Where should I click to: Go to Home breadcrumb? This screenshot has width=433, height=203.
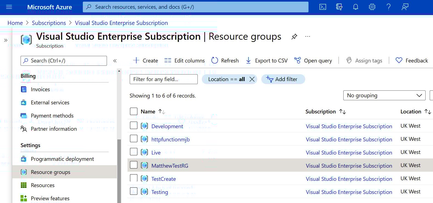point(15,23)
